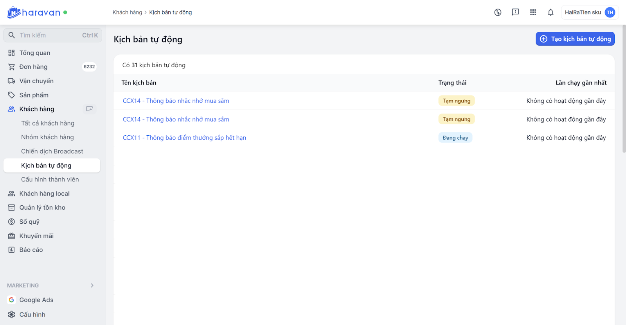The width and height of the screenshot is (626, 325).
Task: Open CCX11 - Thông báo điểm thưởng sắp hết hạn
Action: point(184,138)
